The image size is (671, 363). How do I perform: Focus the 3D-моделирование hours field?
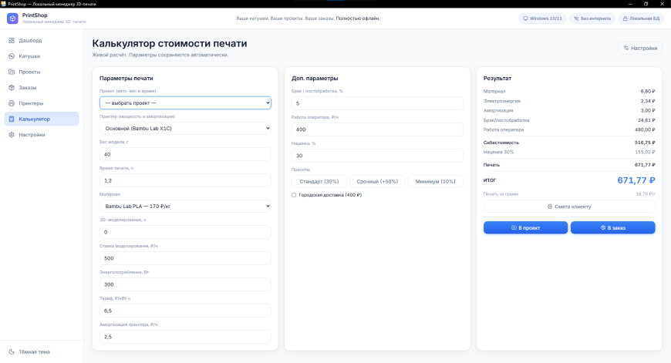185,232
